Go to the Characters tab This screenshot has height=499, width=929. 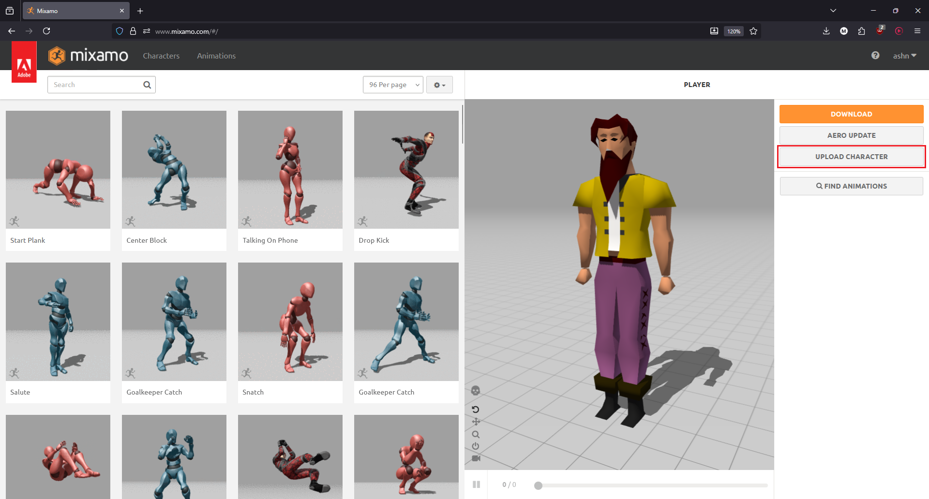[161, 56]
